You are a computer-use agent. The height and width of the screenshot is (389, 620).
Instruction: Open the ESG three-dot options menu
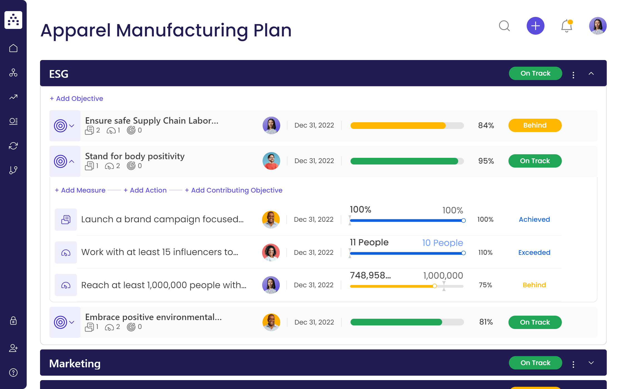pyautogui.click(x=573, y=73)
